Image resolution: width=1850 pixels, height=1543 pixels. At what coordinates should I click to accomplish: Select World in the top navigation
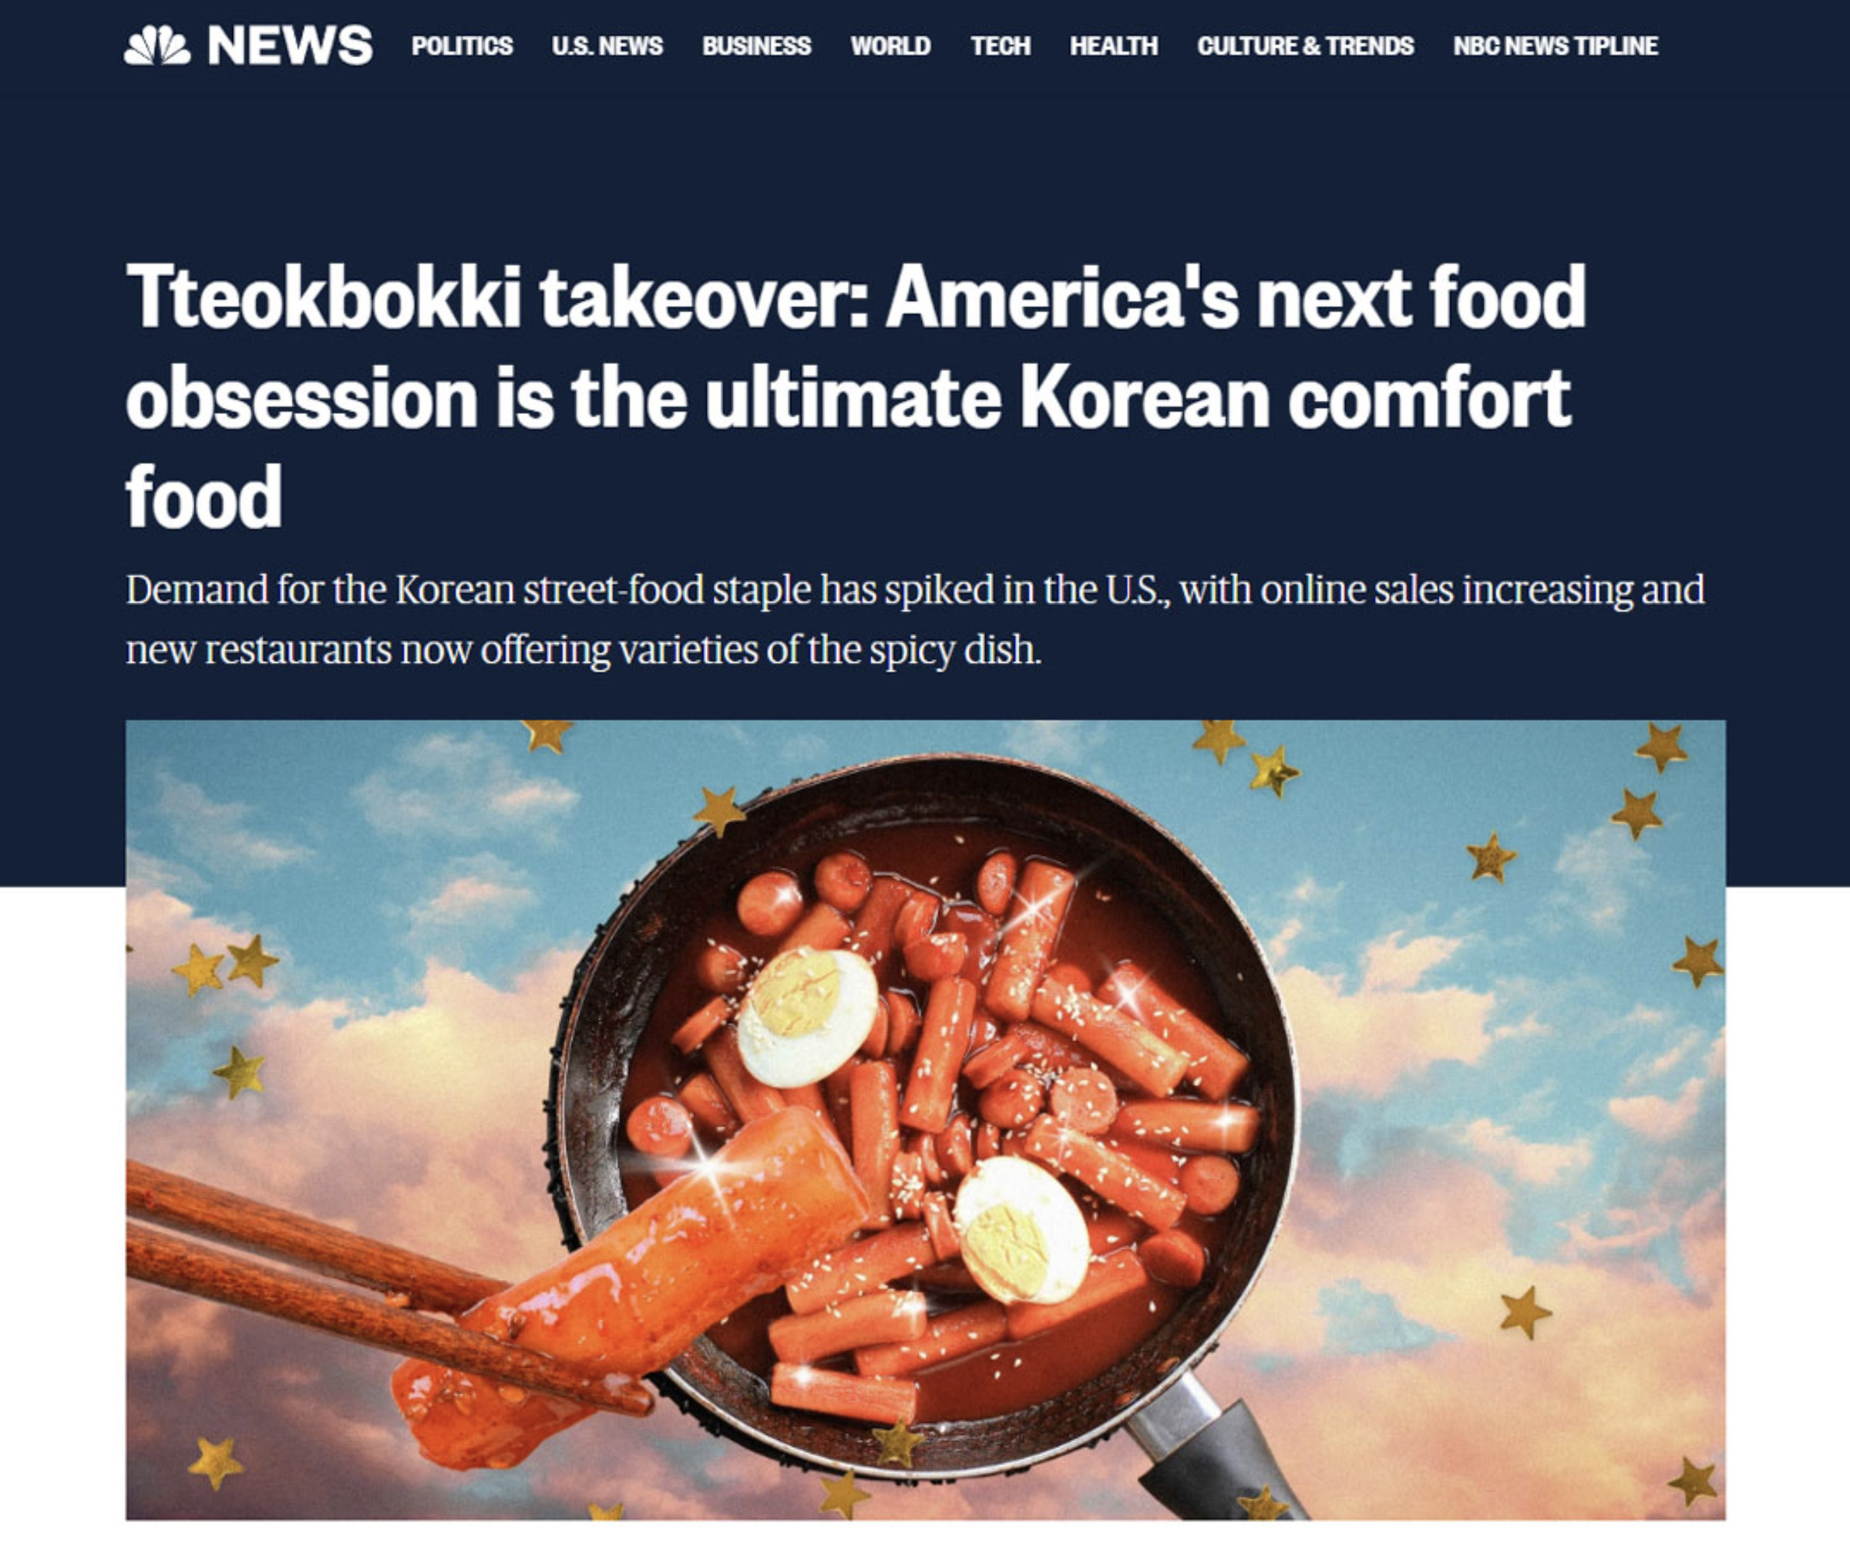pyautogui.click(x=890, y=45)
